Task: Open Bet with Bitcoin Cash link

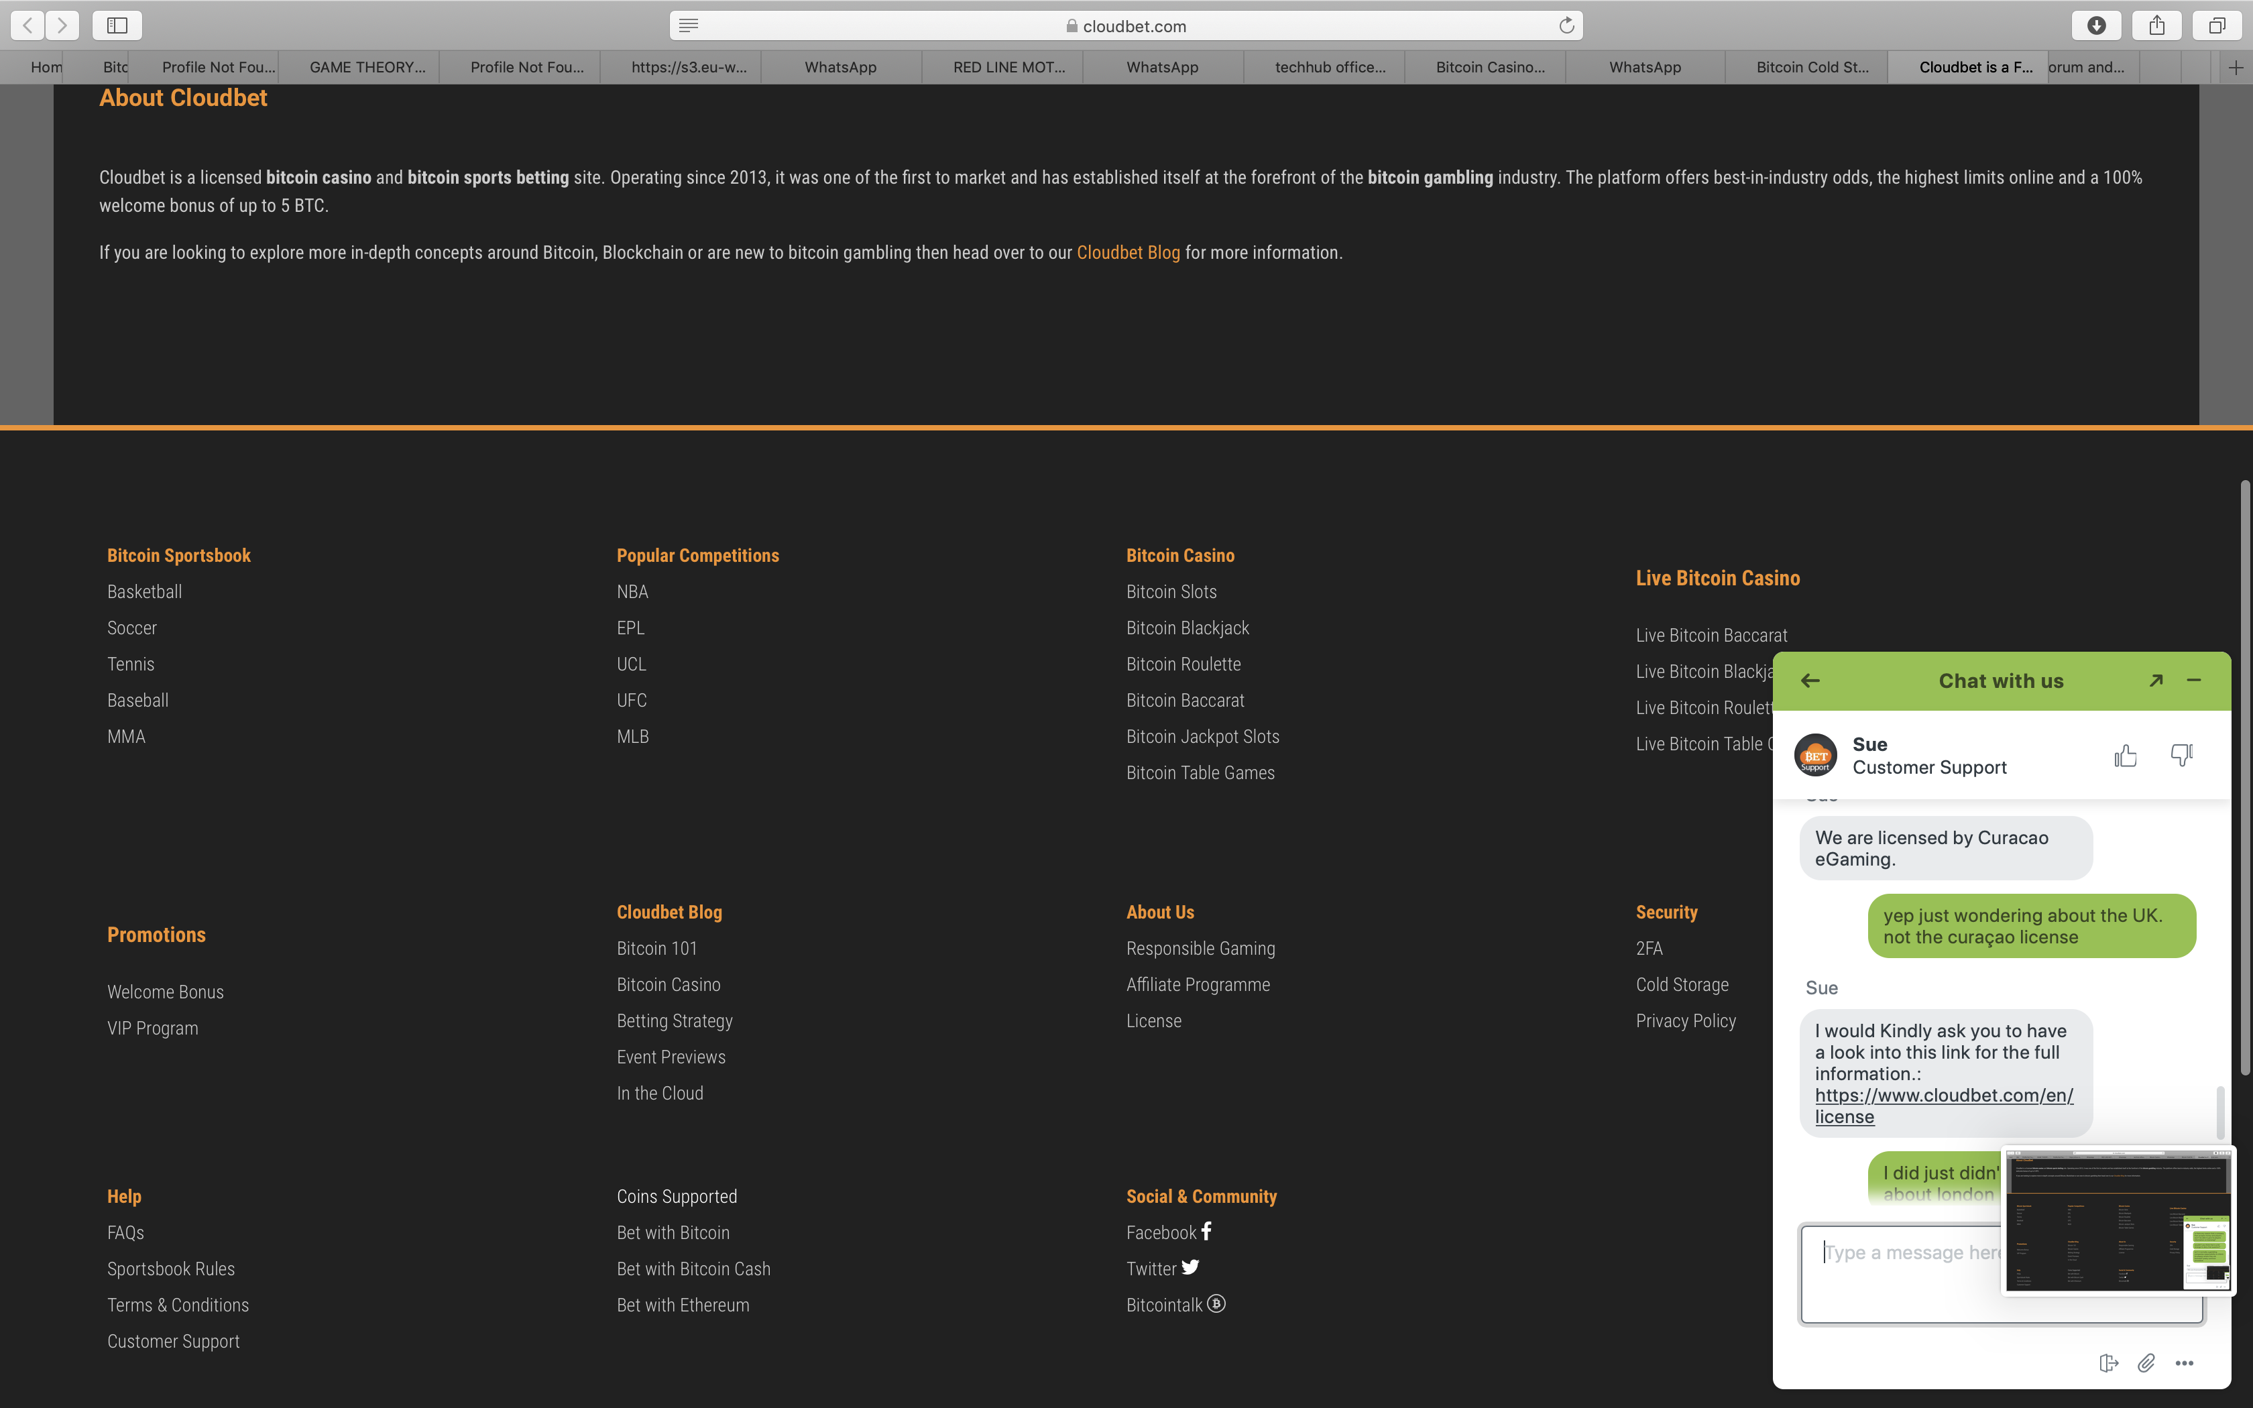Action: [x=693, y=1269]
